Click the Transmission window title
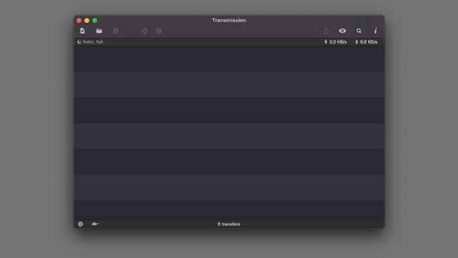Image resolution: width=458 pixels, height=258 pixels. click(x=229, y=20)
